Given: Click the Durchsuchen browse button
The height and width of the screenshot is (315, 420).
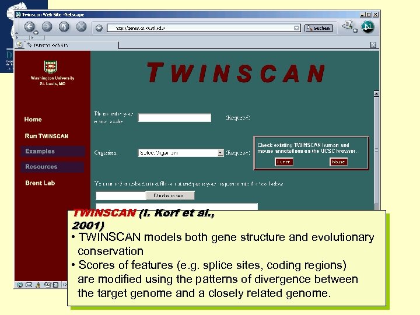Looking at the screenshot, I should point(170,195).
